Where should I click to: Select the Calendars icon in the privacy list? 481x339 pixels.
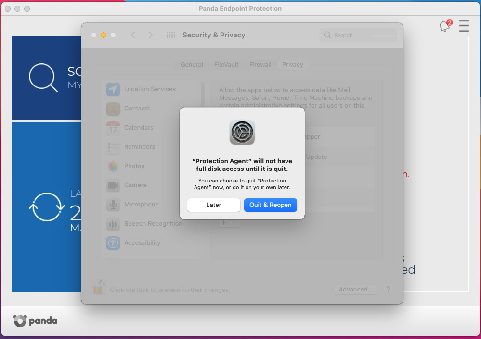tap(113, 128)
